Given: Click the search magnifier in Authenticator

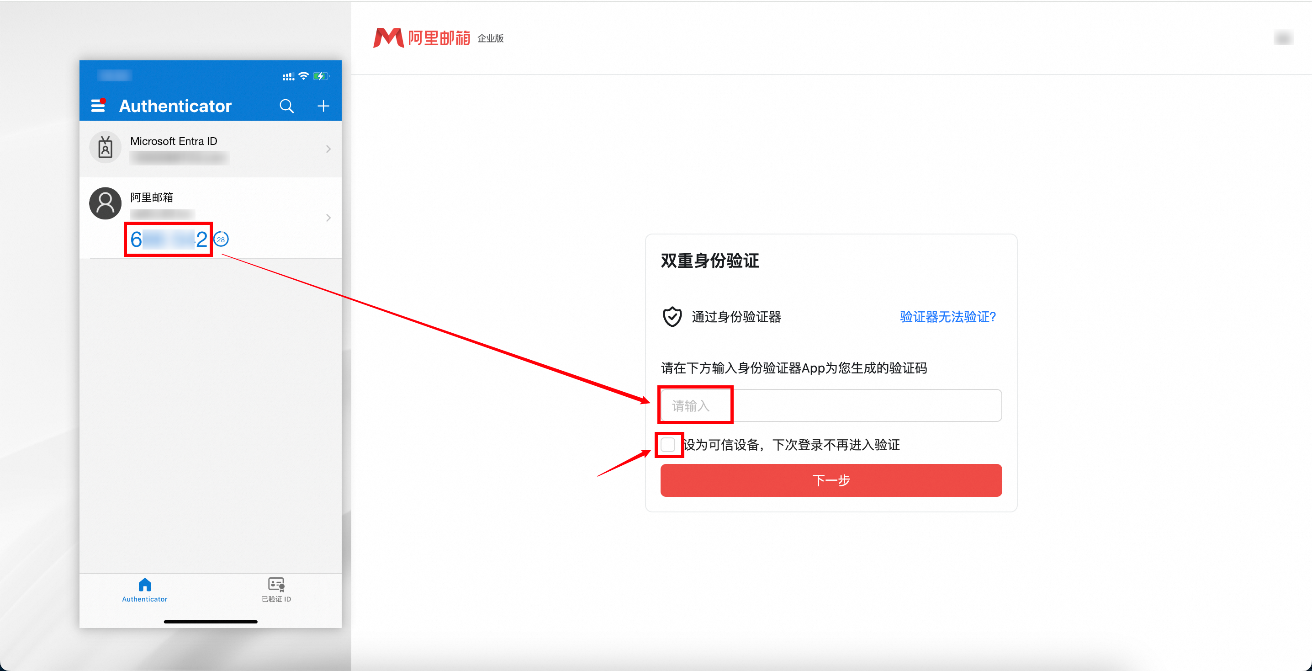Looking at the screenshot, I should (x=287, y=106).
